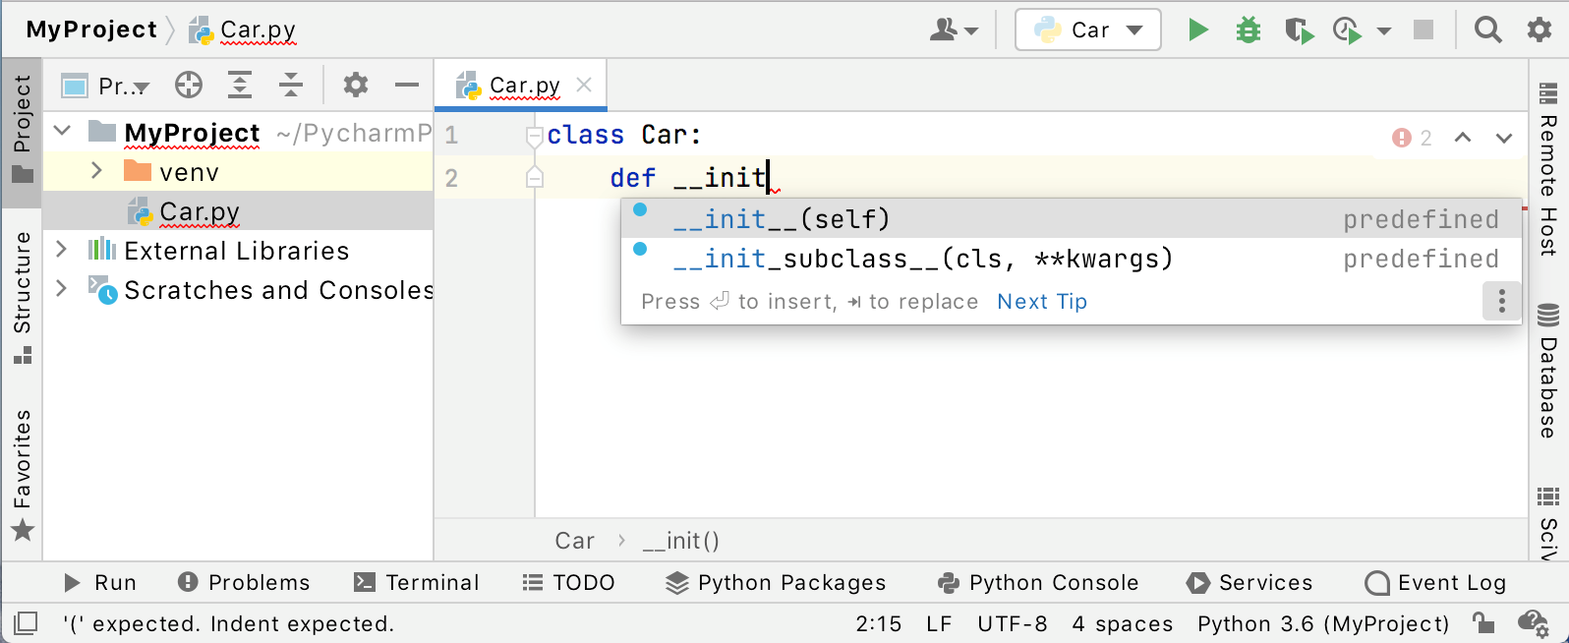Open the Car run configuration dropdown
Screen dimensions: 1569x643
[1088, 30]
